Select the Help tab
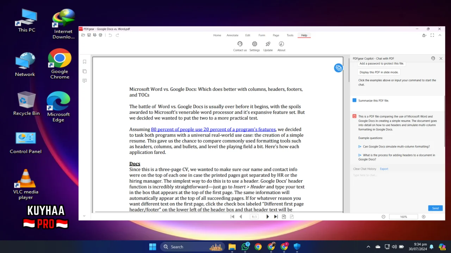451x253 pixels. [x=304, y=35]
